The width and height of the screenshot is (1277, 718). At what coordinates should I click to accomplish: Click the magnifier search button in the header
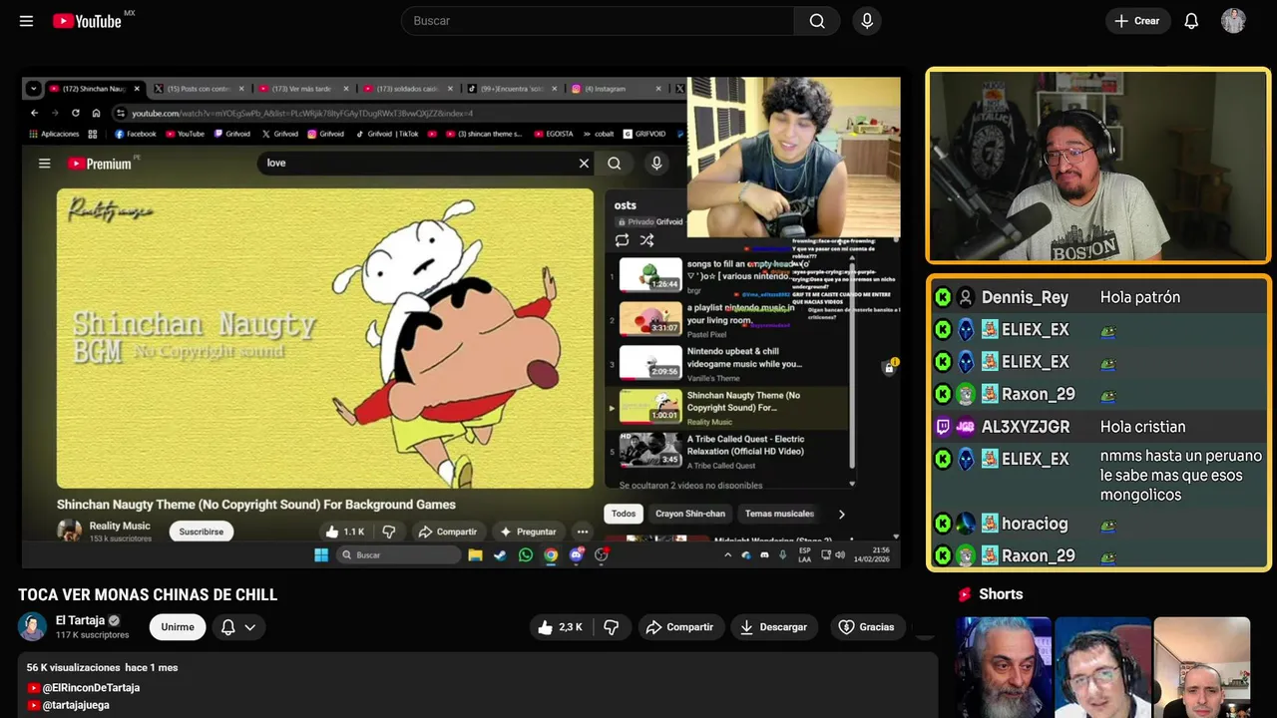[817, 21]
